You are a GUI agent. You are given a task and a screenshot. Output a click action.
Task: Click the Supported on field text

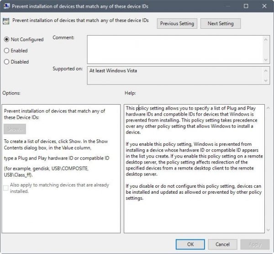pyautogui.click(x=113, y=71)
